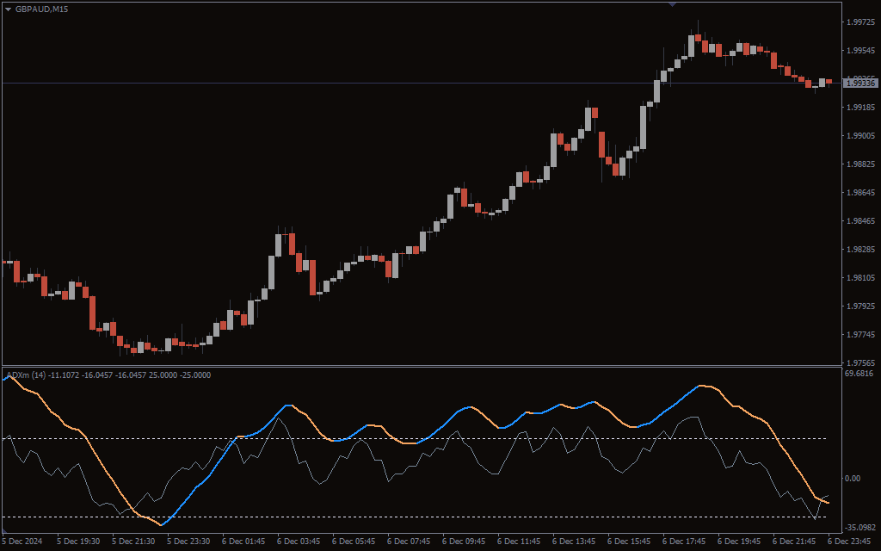The width and height of the screenshot is (881, 551).
Task: Click the 1.97565 price axis label
Action: coord(860,362)
